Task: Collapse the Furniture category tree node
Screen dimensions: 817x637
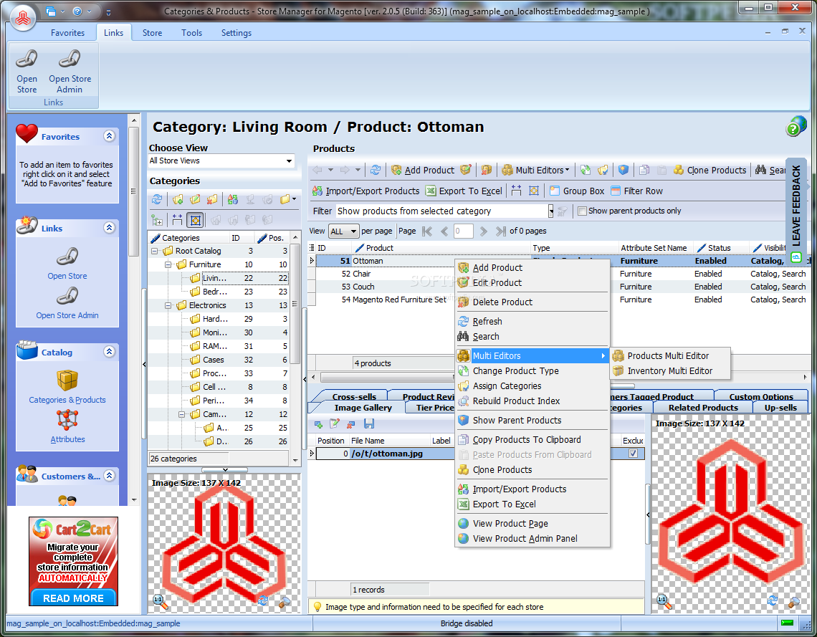Action: [x=168, y=264]
